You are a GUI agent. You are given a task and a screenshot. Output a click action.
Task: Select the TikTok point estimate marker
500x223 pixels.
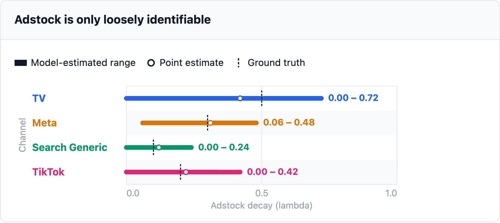[x=186, y=172]
